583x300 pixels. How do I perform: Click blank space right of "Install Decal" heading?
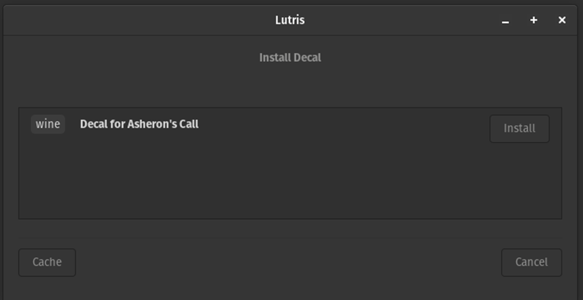[442, 58]
